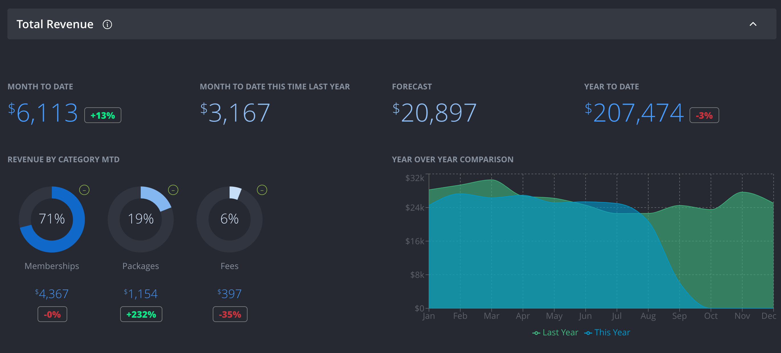Click the Total Revenue info icon

(x=107, y=24)
